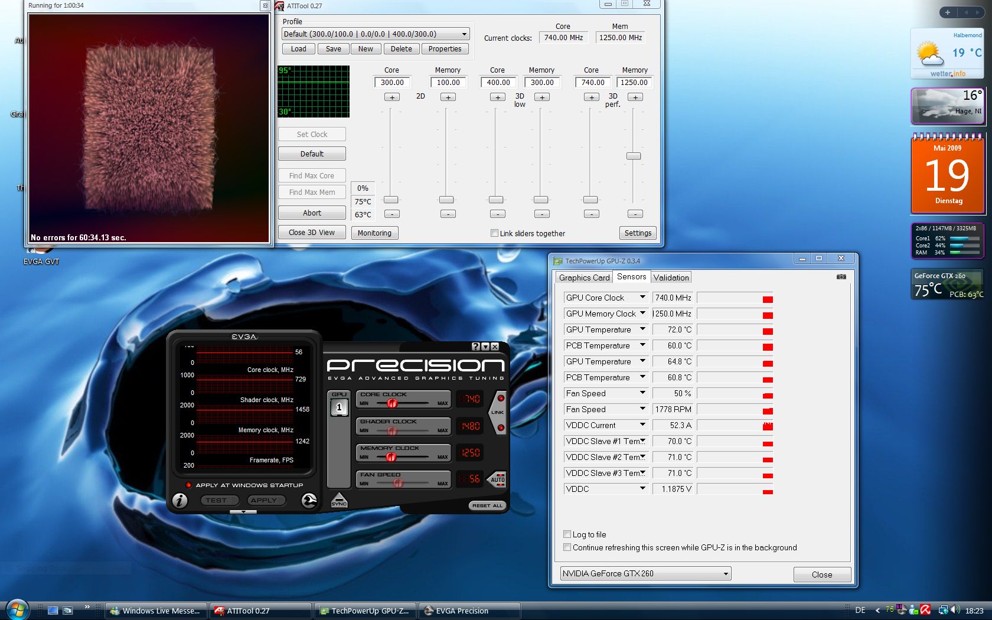Open the GPU Core Clock sensor dropdown
Screen dimensions: 992x620
click(642, 298)
